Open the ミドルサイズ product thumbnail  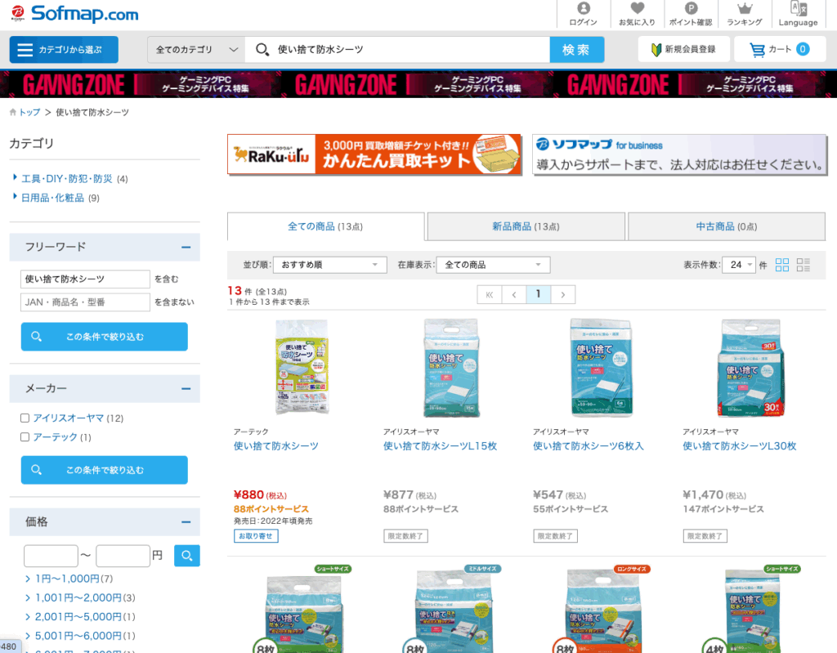[451, 609]
